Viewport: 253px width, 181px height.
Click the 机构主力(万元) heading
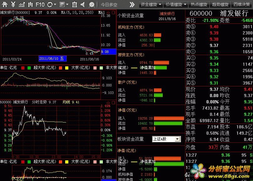(x=131, y=27)
